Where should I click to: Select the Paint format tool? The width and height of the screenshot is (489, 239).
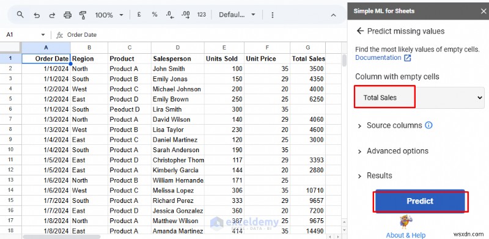[83, 15]
